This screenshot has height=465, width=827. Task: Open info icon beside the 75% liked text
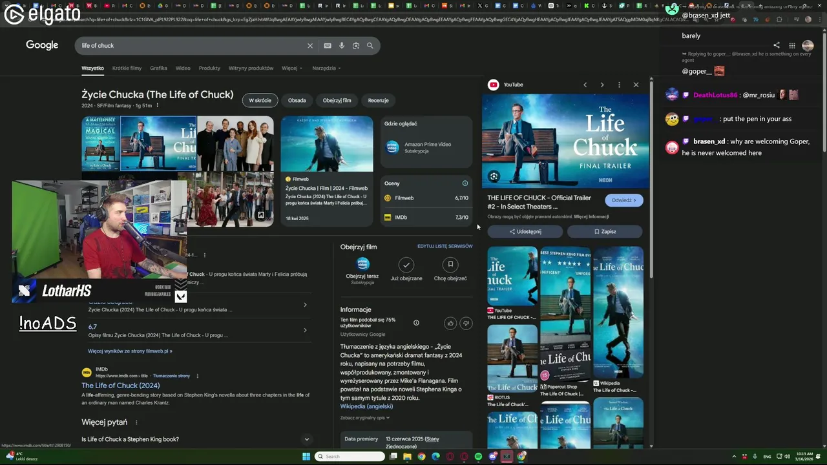(416, 323)
